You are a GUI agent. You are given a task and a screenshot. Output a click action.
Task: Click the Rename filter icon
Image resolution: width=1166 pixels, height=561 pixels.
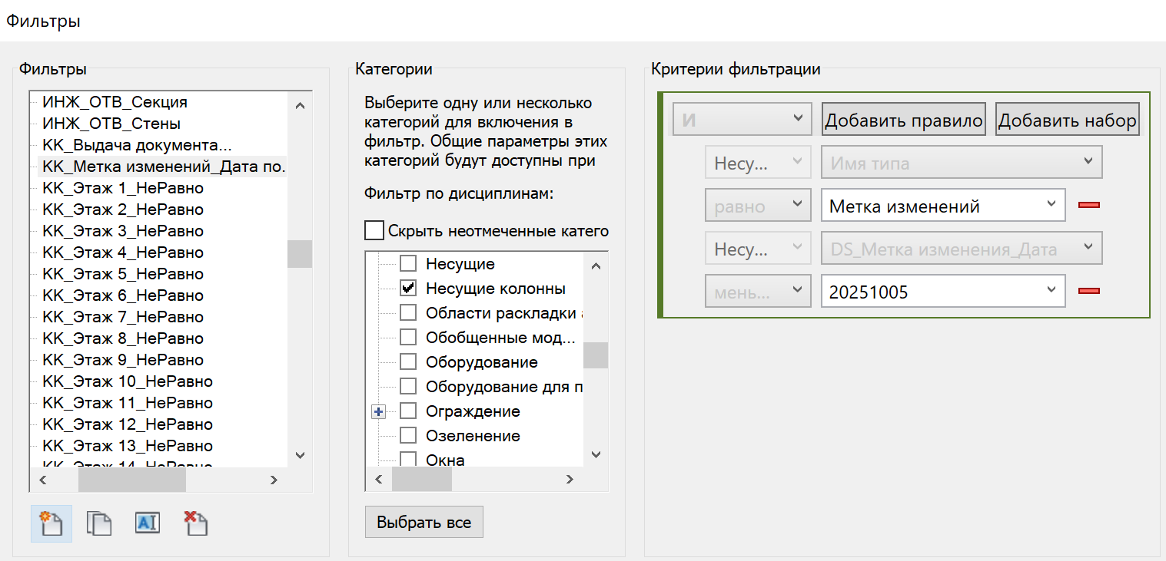tap(148, 523)
